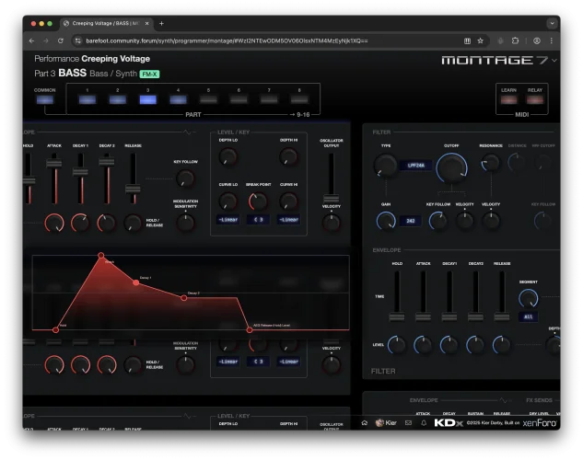Click the DEPTH HI knob in Level/Key

pos(288,156)
